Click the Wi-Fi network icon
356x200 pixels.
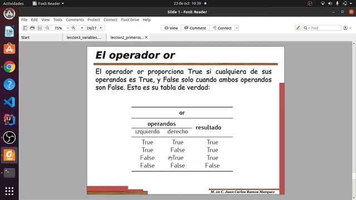pos(323,3)
